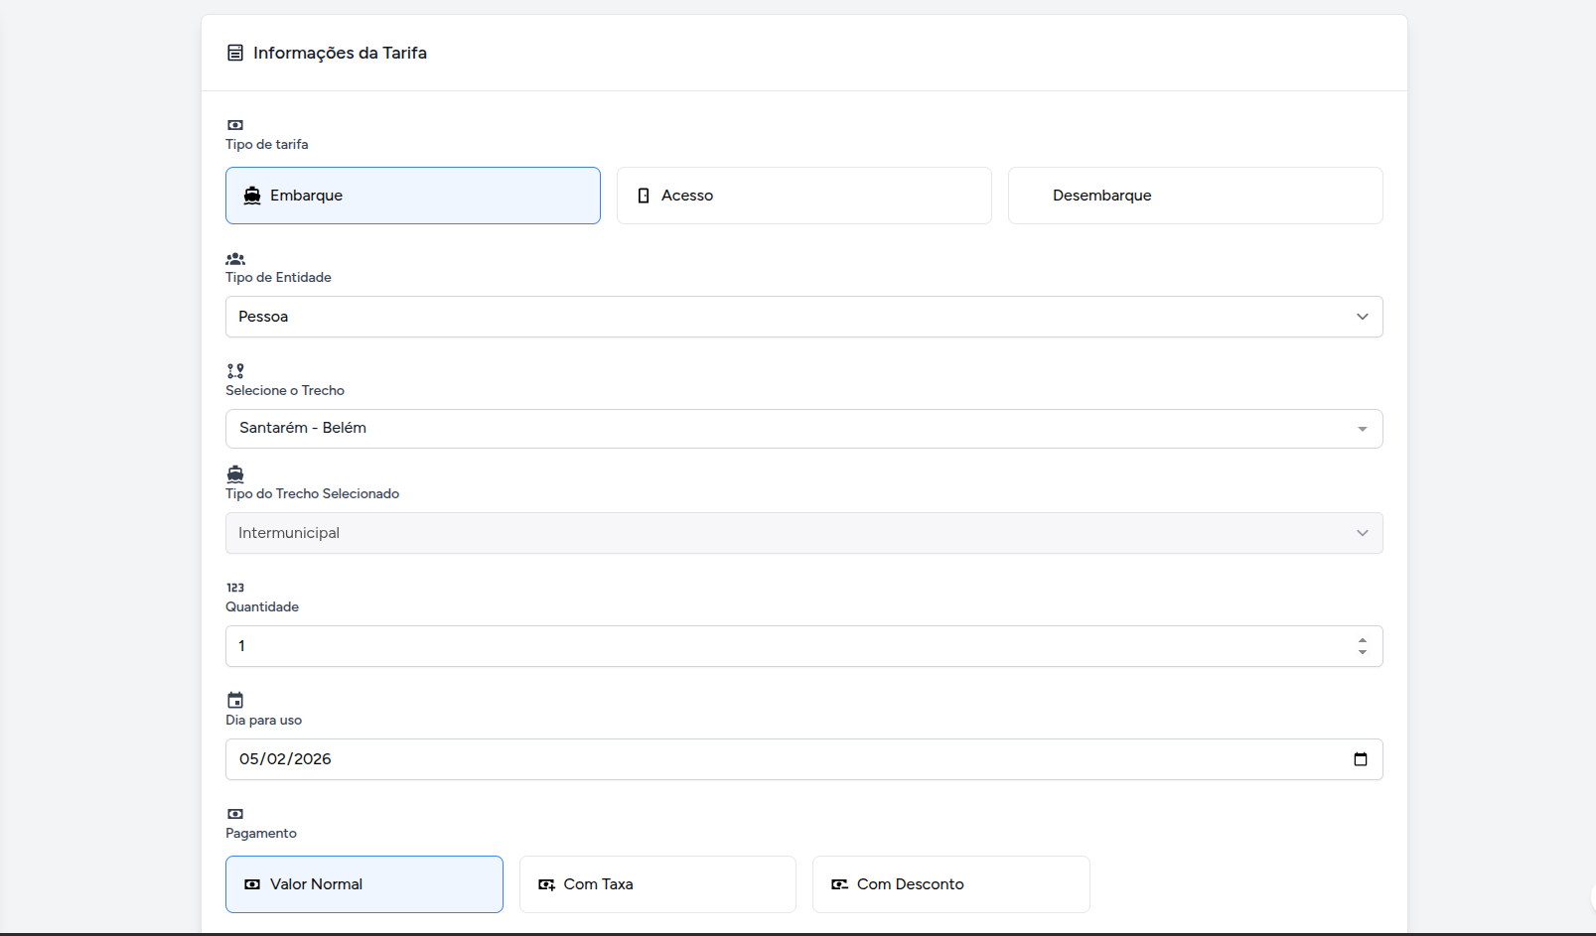Click the door icon in the Acesso option
Screen dimensions: 1596x936
[644, 196]
